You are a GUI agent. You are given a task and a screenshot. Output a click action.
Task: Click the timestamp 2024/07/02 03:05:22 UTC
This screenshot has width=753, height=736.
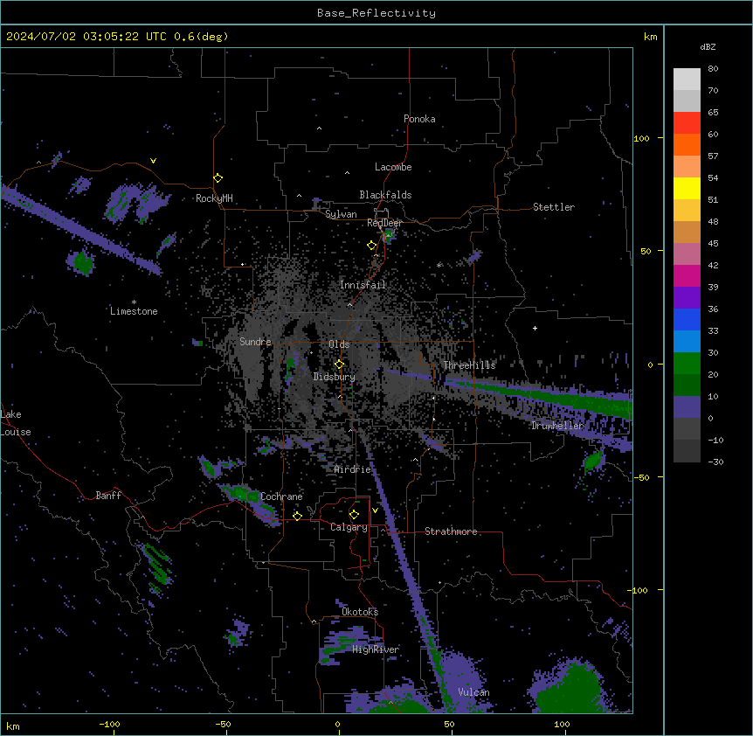click(86, 37)
